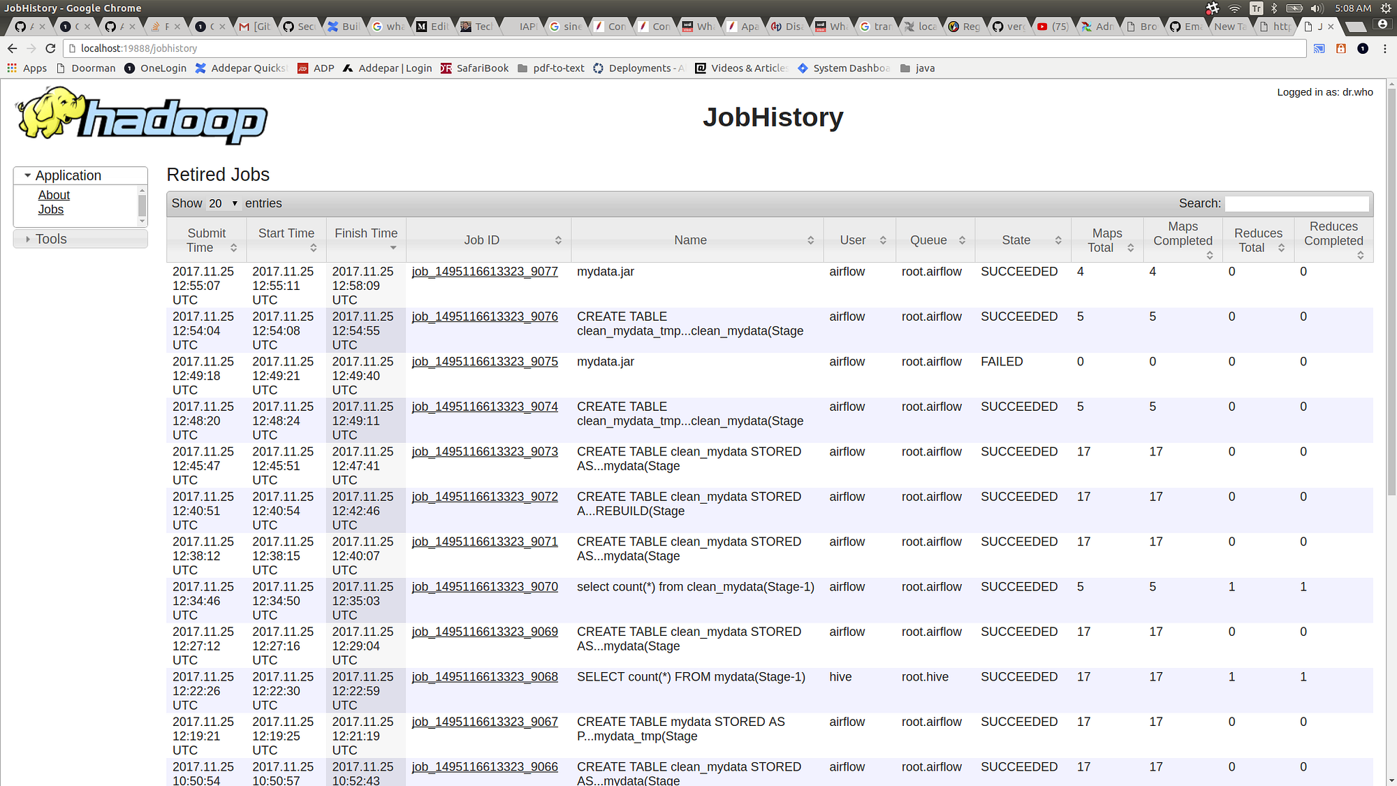Image resolution: width=1397 pixels, height=786 pixels.
Task: Click the Chrome profile avatar icon
Action: 1382,24
